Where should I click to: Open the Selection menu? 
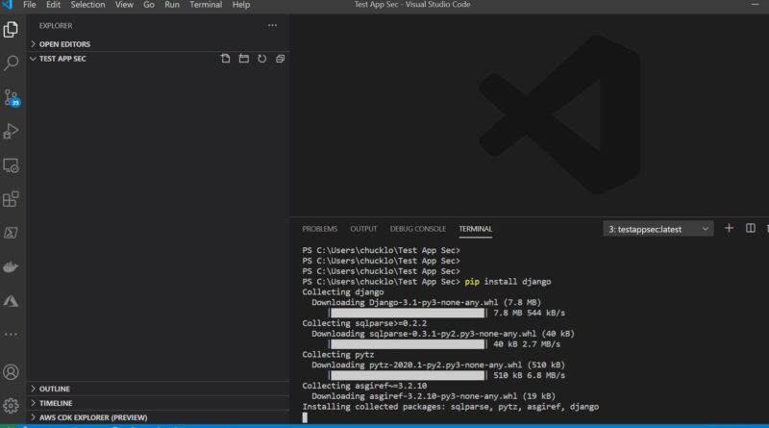[x=87, y=5]
